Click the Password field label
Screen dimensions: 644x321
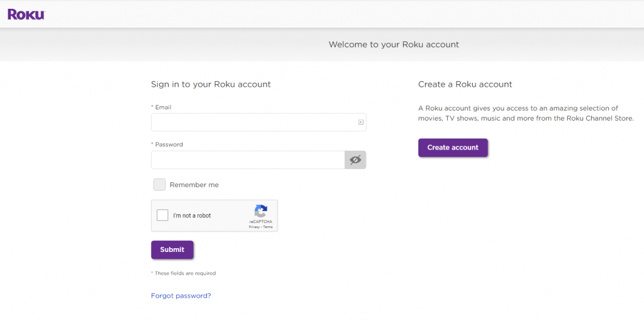[x=167, y=144]
